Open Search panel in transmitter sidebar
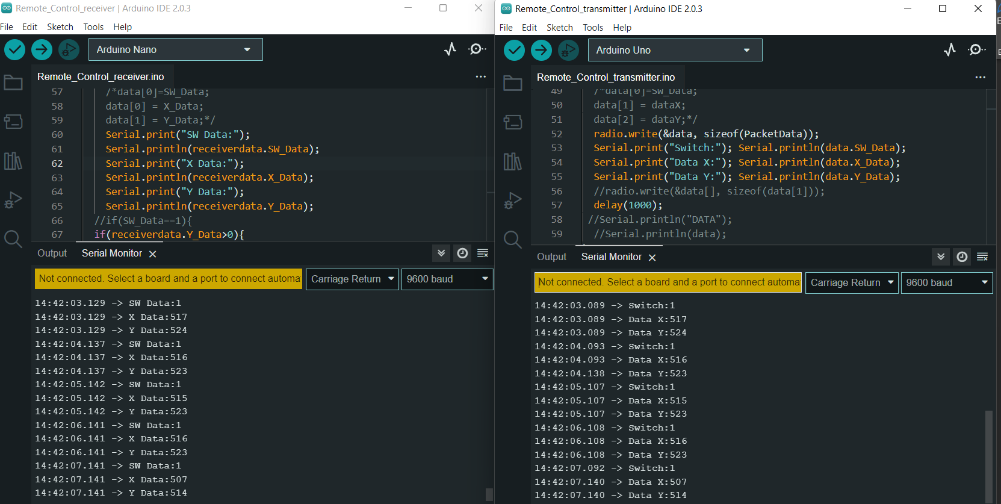1001x504 pixels. click(513, 240)
